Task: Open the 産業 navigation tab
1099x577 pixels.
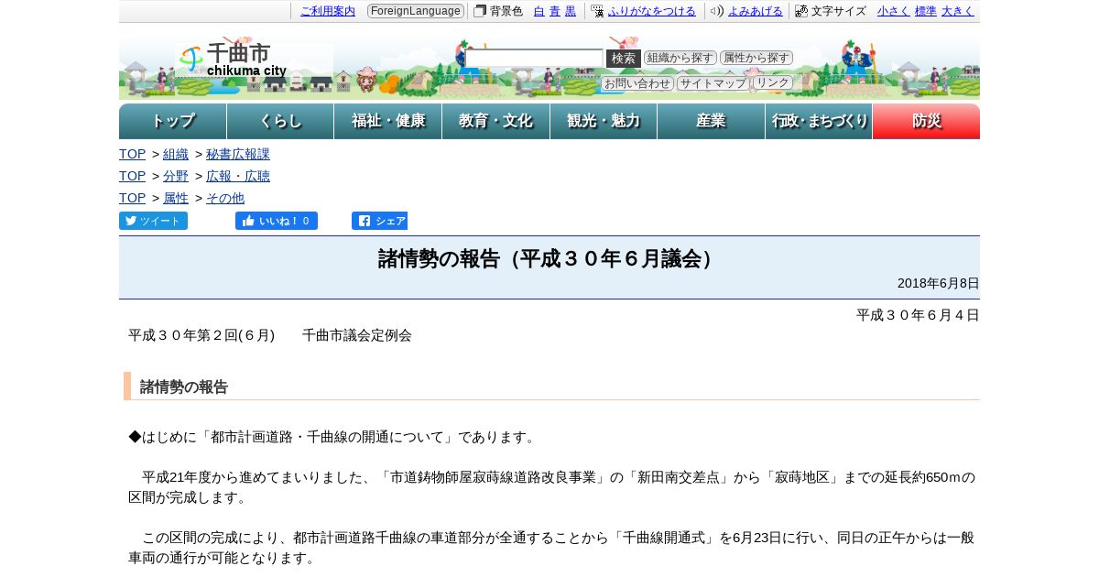Action: point(711,121)
